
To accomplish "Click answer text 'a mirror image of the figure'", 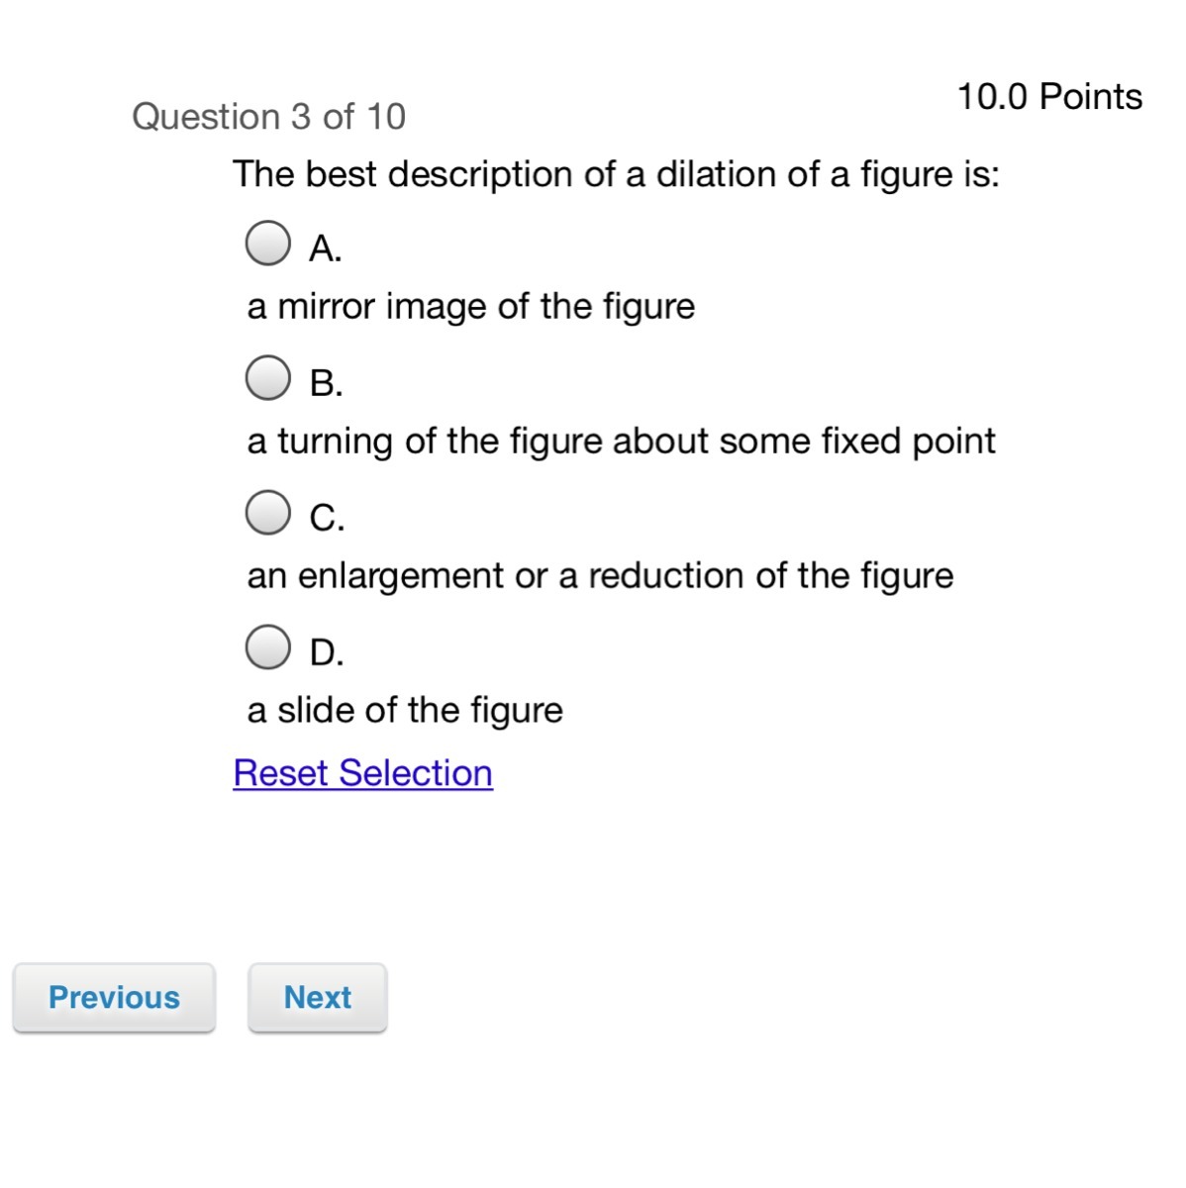I will tap(471, 307).
